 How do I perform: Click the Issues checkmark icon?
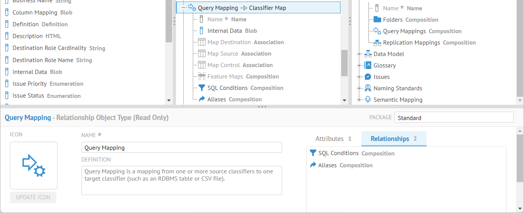368,77
